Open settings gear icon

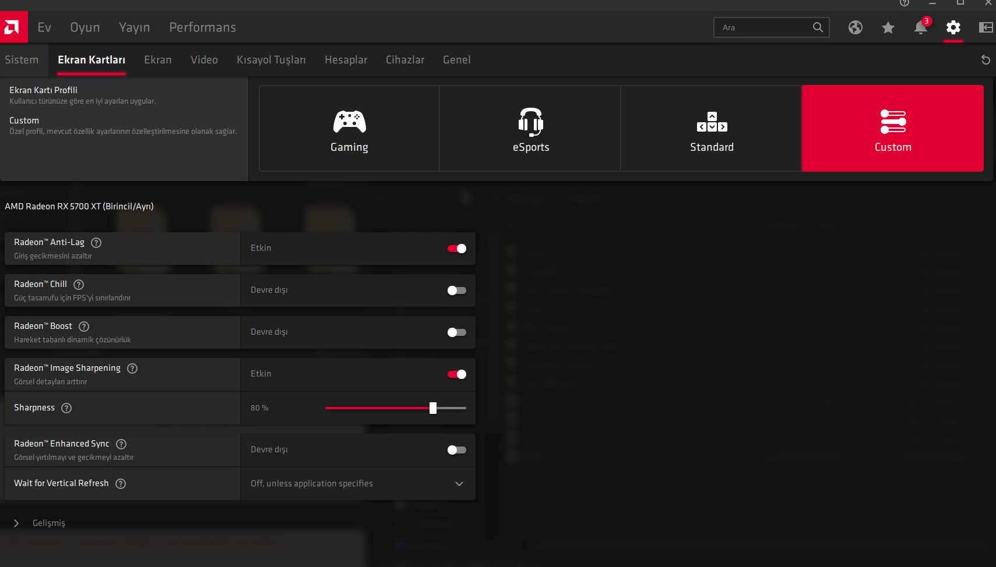click(x=953, y=27)
